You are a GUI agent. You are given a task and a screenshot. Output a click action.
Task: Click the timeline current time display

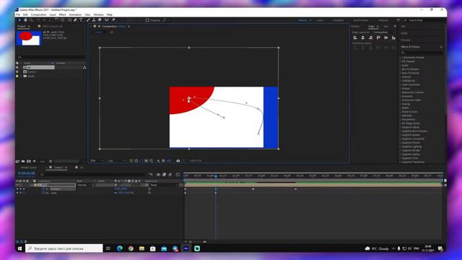27,173
